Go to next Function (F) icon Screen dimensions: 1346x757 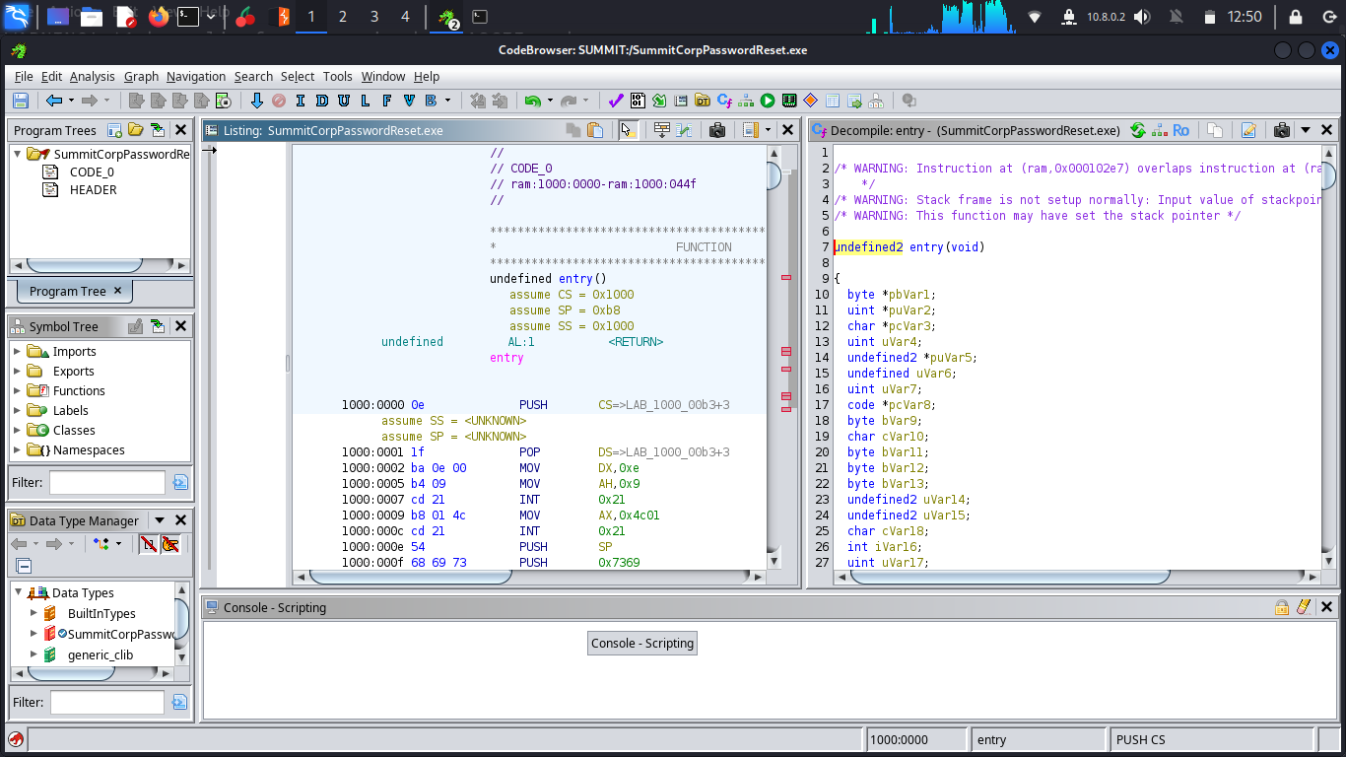click(387, 101)
